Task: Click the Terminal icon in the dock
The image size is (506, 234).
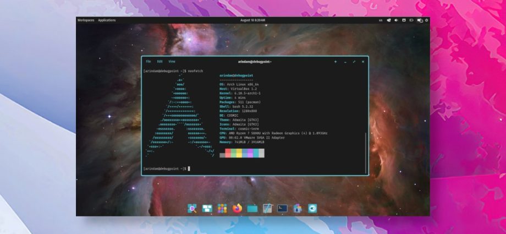Action: pyautogui.click(x=282, y=209)
